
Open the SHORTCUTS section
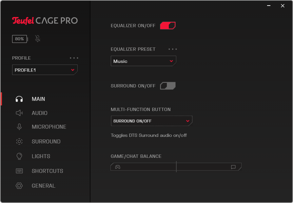(47, 171)
